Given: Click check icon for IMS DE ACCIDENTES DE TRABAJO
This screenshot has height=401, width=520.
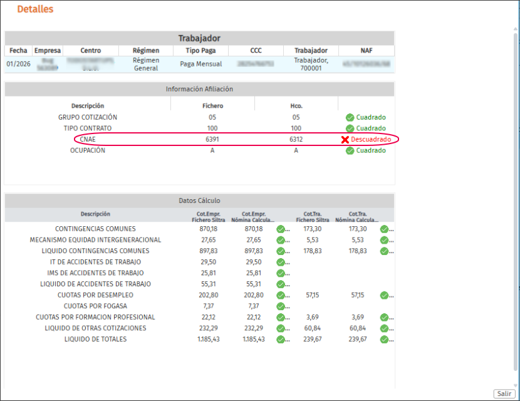Looking at the screenshot, I should (x=281, y=273).
